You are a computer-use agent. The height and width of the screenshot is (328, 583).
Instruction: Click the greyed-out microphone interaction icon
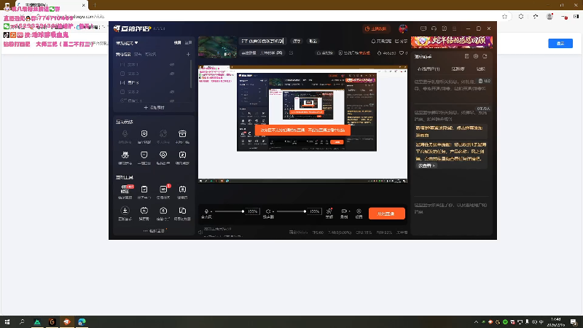pos(125,134)
